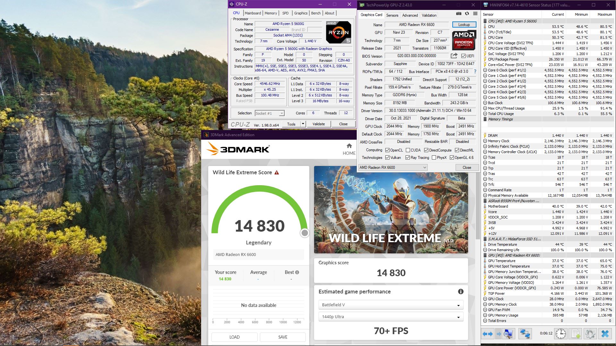Screen dimensions: 616x346
Task: Click the LOAD button in 3DMark
Action: coord(235,337)
